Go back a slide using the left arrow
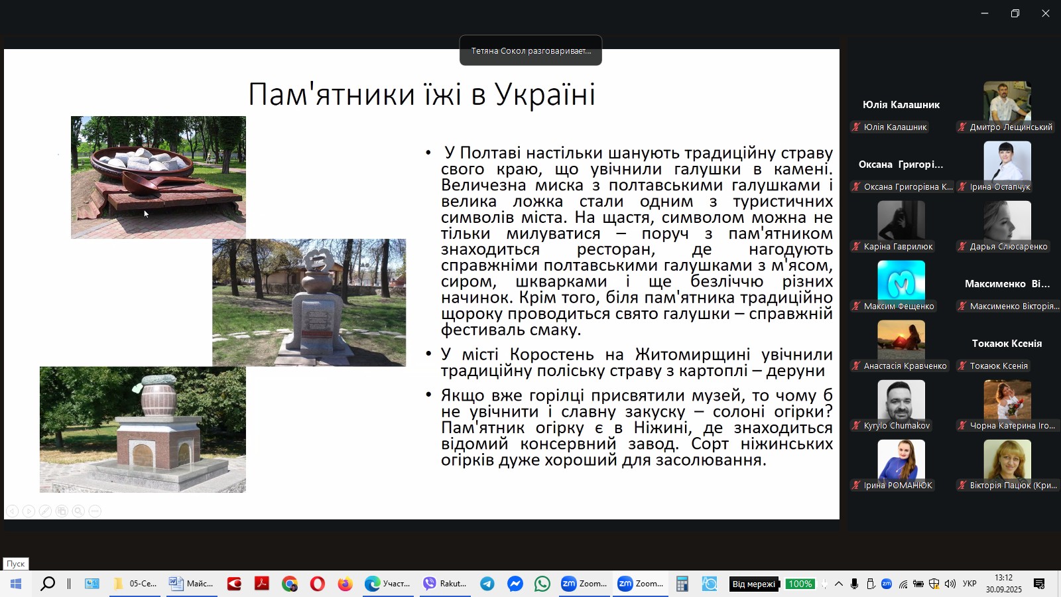 click(12, 511)
